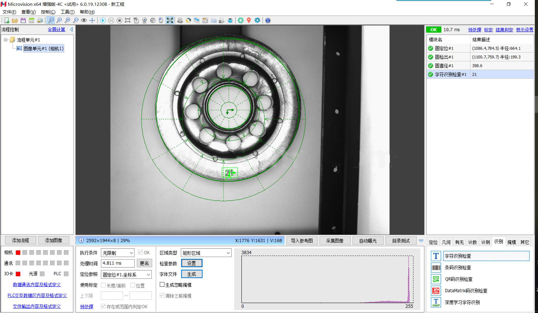Open the 区域类型 矩形区域 dropdown
538x313 pixels.
206,253
